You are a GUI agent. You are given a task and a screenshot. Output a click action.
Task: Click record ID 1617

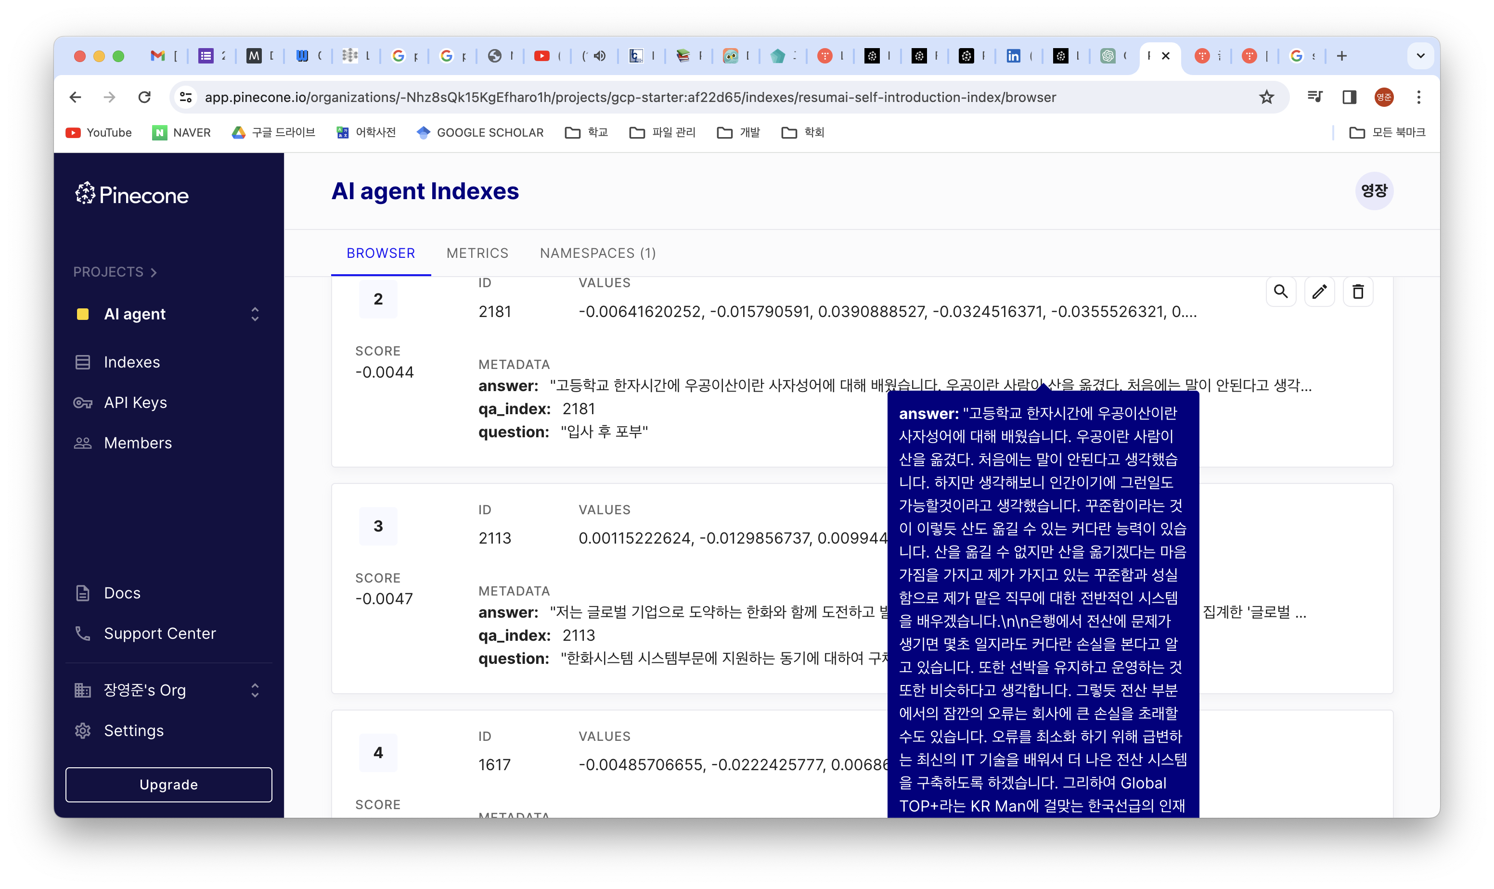point(494,764)
